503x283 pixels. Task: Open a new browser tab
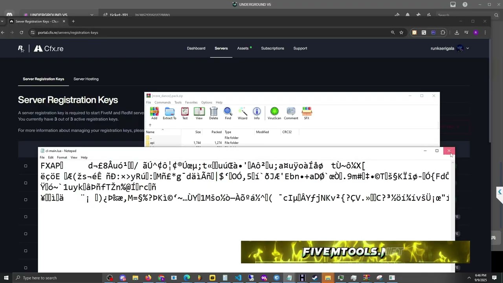pos(73,21)
